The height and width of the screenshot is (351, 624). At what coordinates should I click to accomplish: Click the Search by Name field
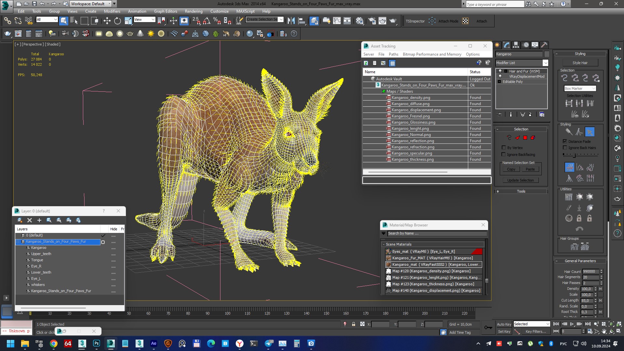click(x=437, y=233)
